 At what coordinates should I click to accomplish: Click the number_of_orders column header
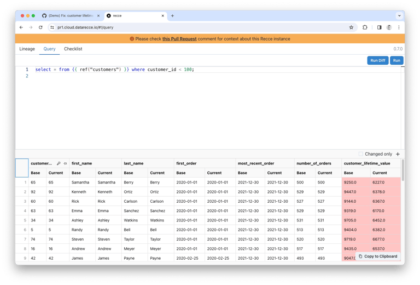point(318,163)
